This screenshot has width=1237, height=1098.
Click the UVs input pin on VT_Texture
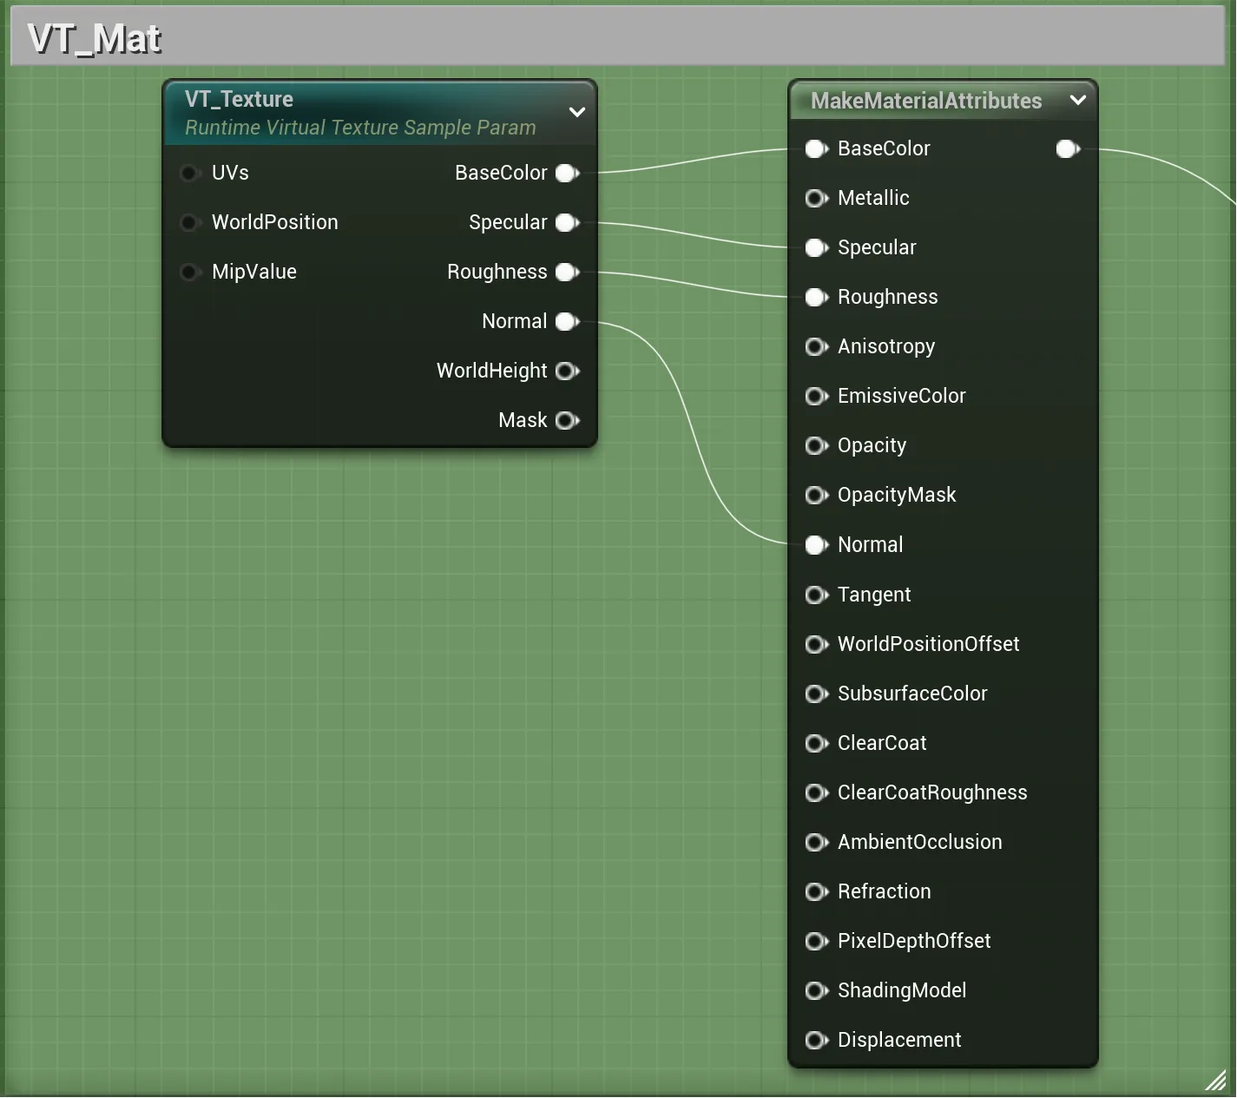coord(189,173)
